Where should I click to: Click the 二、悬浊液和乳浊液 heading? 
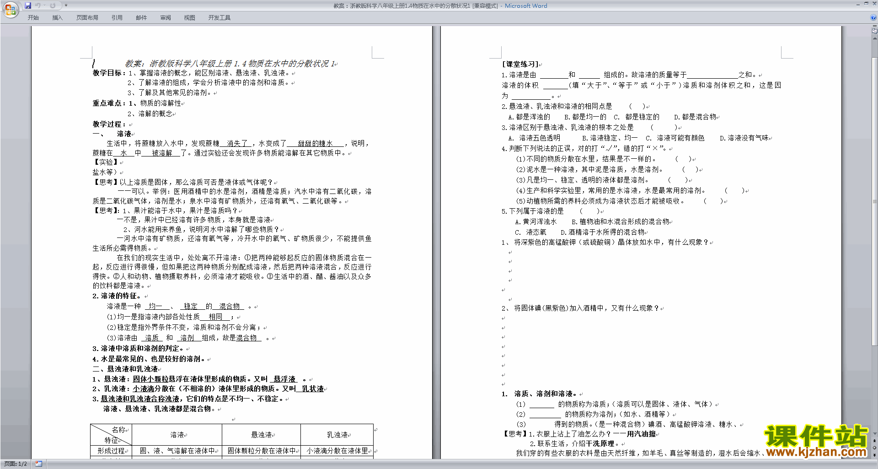(125, 369)
